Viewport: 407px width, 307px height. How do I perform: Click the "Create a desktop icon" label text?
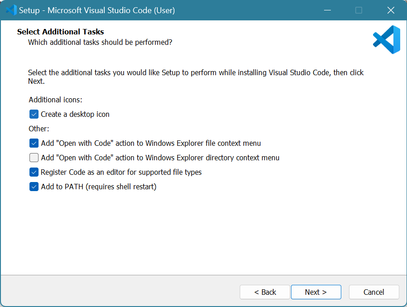(75, 114)
